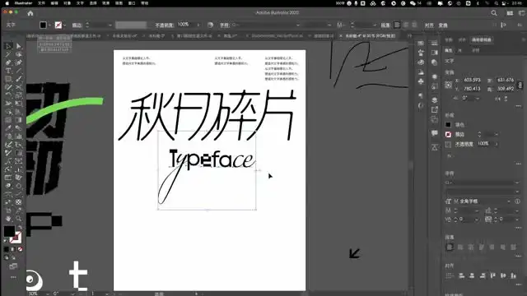Click the large black Fill box in toolbar
This screenshot has width=527, height=296.
pyautogui.click(x=9, y=231)
